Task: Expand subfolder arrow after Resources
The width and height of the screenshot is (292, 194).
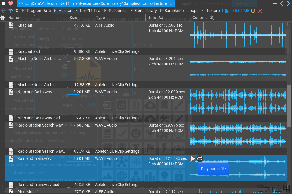Action: (131, 11)
